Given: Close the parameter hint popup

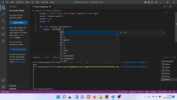Looking at the screenshot, I should pos(163,32).
